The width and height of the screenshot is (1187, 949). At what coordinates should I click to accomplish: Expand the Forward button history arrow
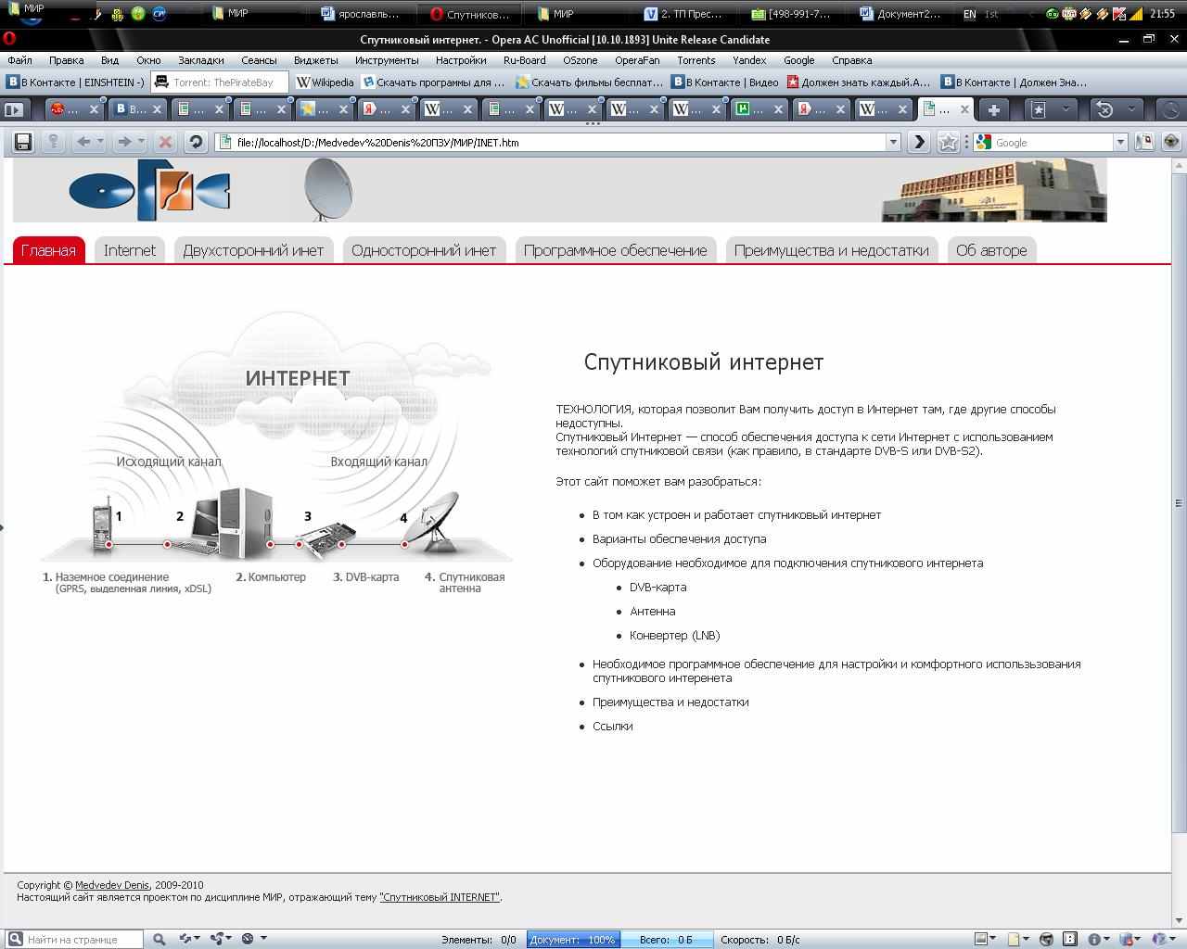pos(141,142)
